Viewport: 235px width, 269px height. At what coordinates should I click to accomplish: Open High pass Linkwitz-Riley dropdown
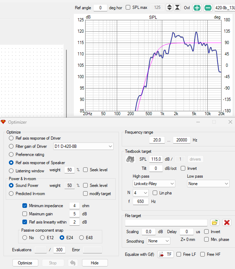point(154,184)
